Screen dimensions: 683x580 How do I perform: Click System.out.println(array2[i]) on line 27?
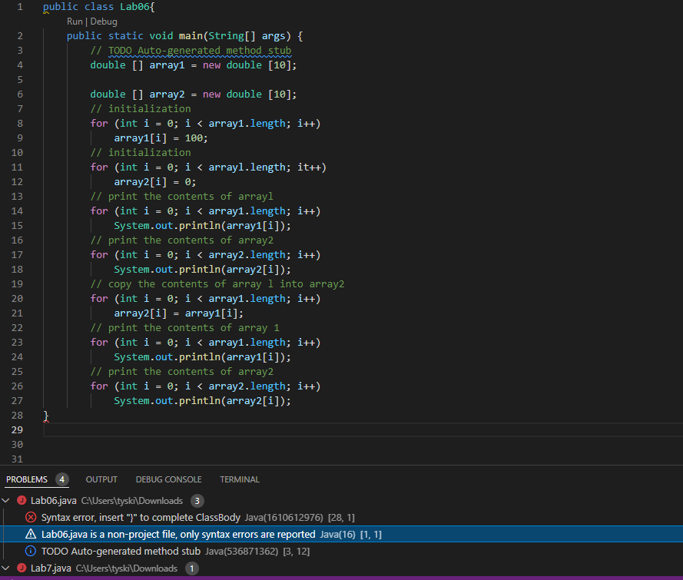[202, 400]
